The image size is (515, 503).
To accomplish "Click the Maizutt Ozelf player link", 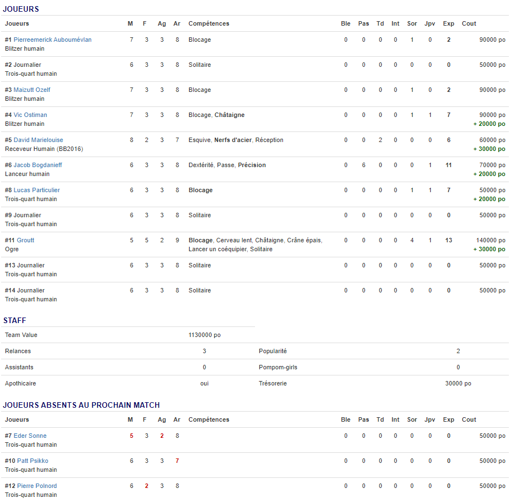I will [x=32, y=90].
